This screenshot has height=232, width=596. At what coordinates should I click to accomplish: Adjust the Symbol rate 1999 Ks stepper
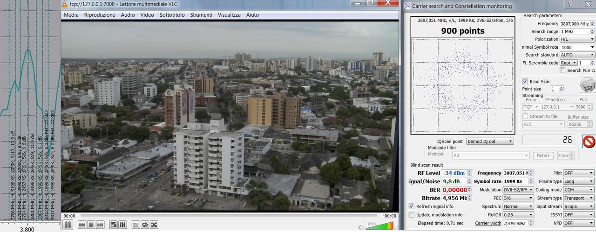tap(531, 181)
